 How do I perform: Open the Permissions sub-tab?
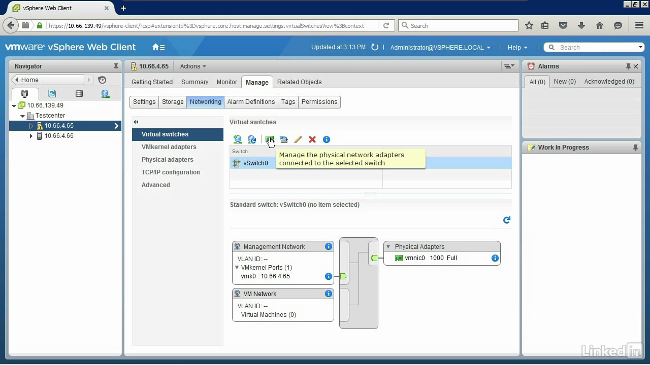click(319, 102)
